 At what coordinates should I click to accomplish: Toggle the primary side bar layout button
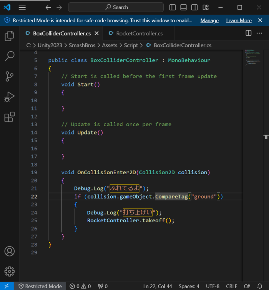(173, 7)
